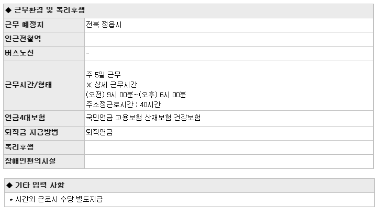This screenshot has width=379, height=218.
Task: Click the ※ 상세 근무시간 line
Action: (x=112, y=85)
